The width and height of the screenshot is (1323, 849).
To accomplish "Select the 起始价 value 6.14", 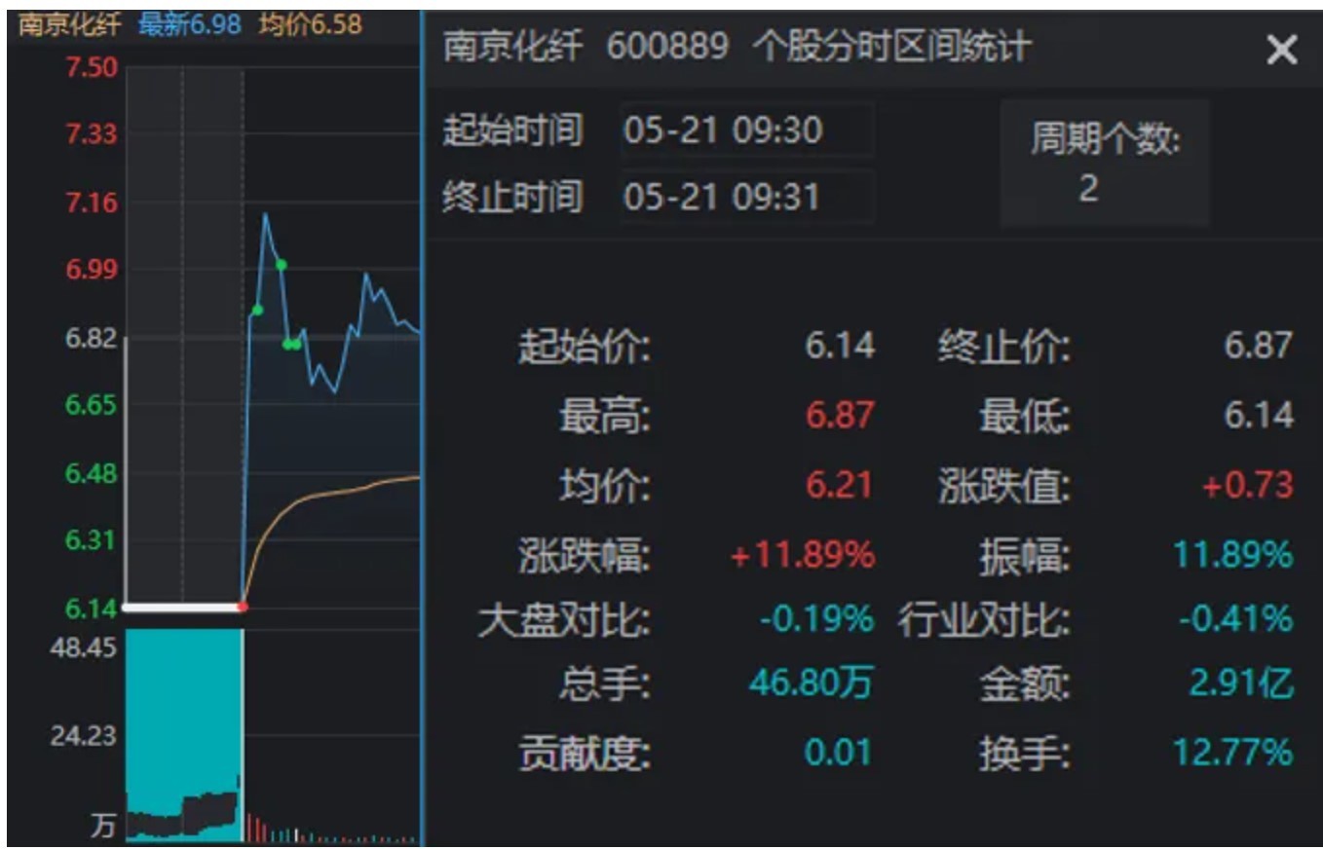I will 840,346.
